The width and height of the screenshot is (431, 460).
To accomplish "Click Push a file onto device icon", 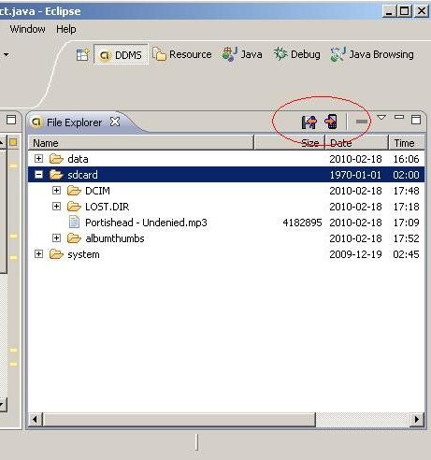I will click(331, 122).
